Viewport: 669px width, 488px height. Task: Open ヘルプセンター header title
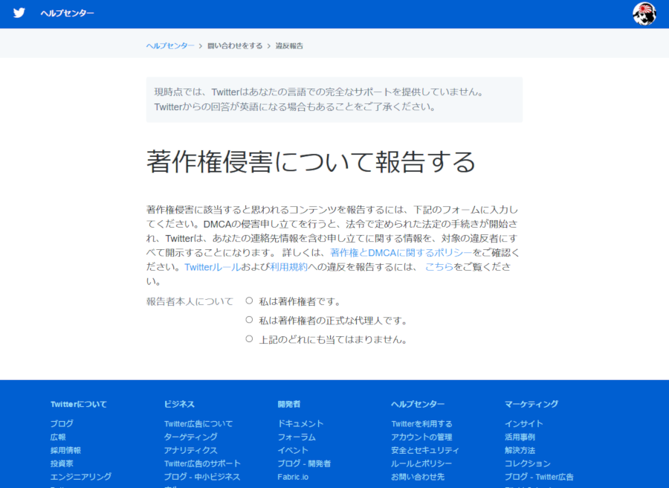coord(68,13)
